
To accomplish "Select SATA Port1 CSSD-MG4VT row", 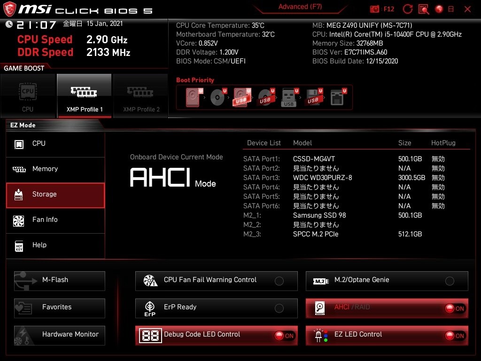I will tap(344, 159).
